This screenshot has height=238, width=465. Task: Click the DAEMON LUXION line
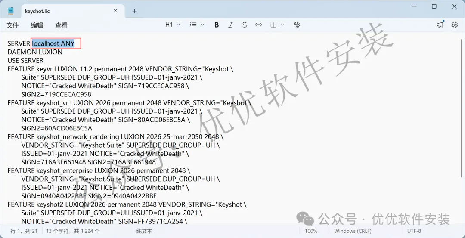[x=35, y=52]
